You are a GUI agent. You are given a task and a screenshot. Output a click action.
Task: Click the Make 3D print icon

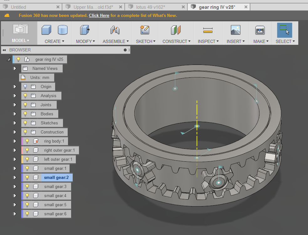(260, 30)
